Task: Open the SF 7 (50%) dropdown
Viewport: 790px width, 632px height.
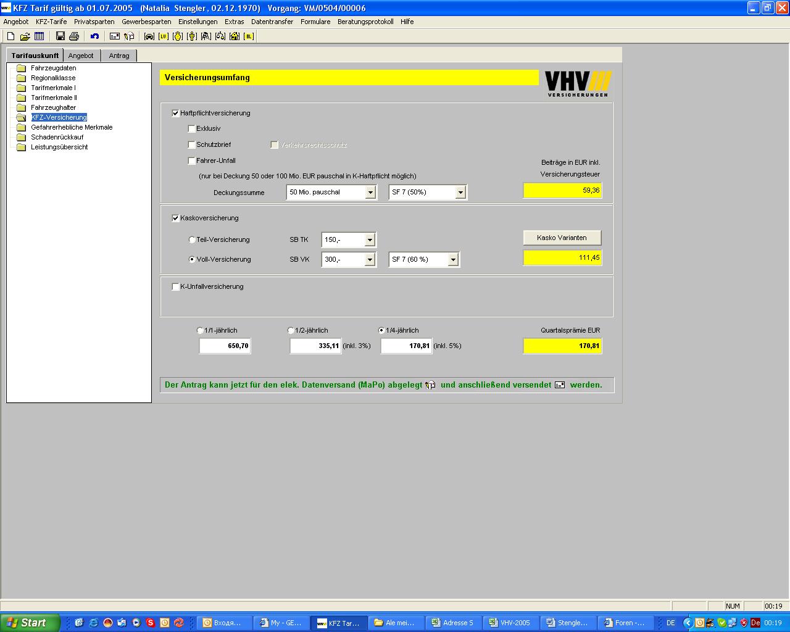Action: pyautogui.click(x=460, y=193)
